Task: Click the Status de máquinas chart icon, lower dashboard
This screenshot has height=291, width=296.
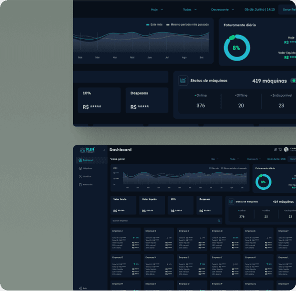Action: point(231,202)
